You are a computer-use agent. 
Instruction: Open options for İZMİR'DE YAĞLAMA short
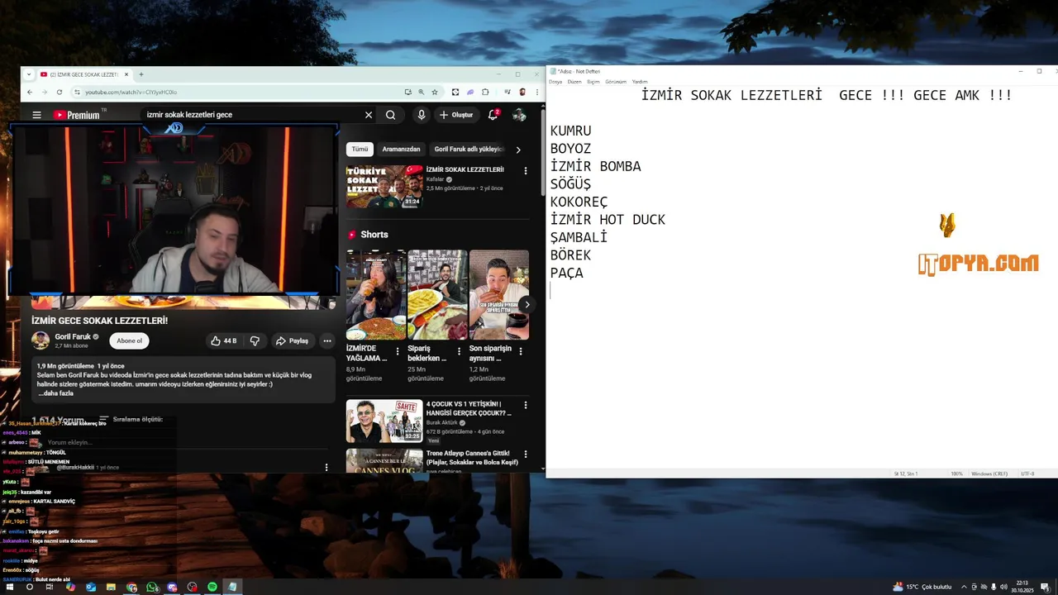tap(398, 351)
